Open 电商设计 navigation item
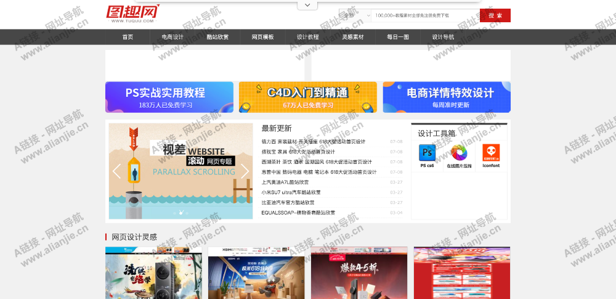The image size is (616, 299). (172, 37)
